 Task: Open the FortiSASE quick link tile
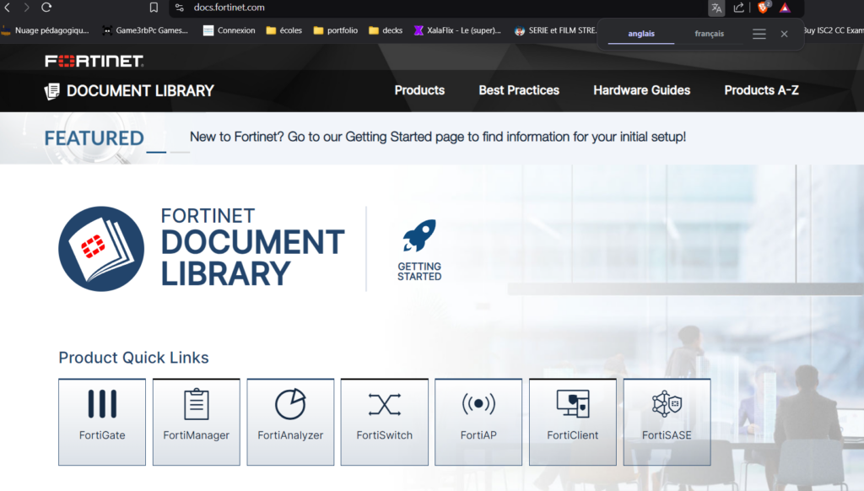click(667, 422)
